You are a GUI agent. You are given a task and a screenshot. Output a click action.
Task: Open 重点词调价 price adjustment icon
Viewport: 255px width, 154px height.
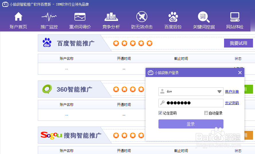(x=80, y=17)
